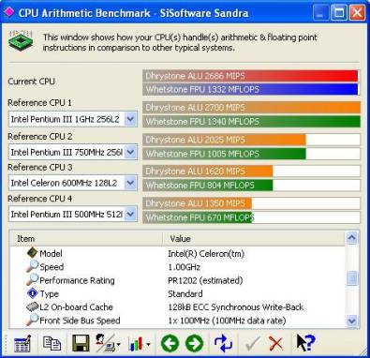
Task: Select the Model row label
Action: pos(51,253)
